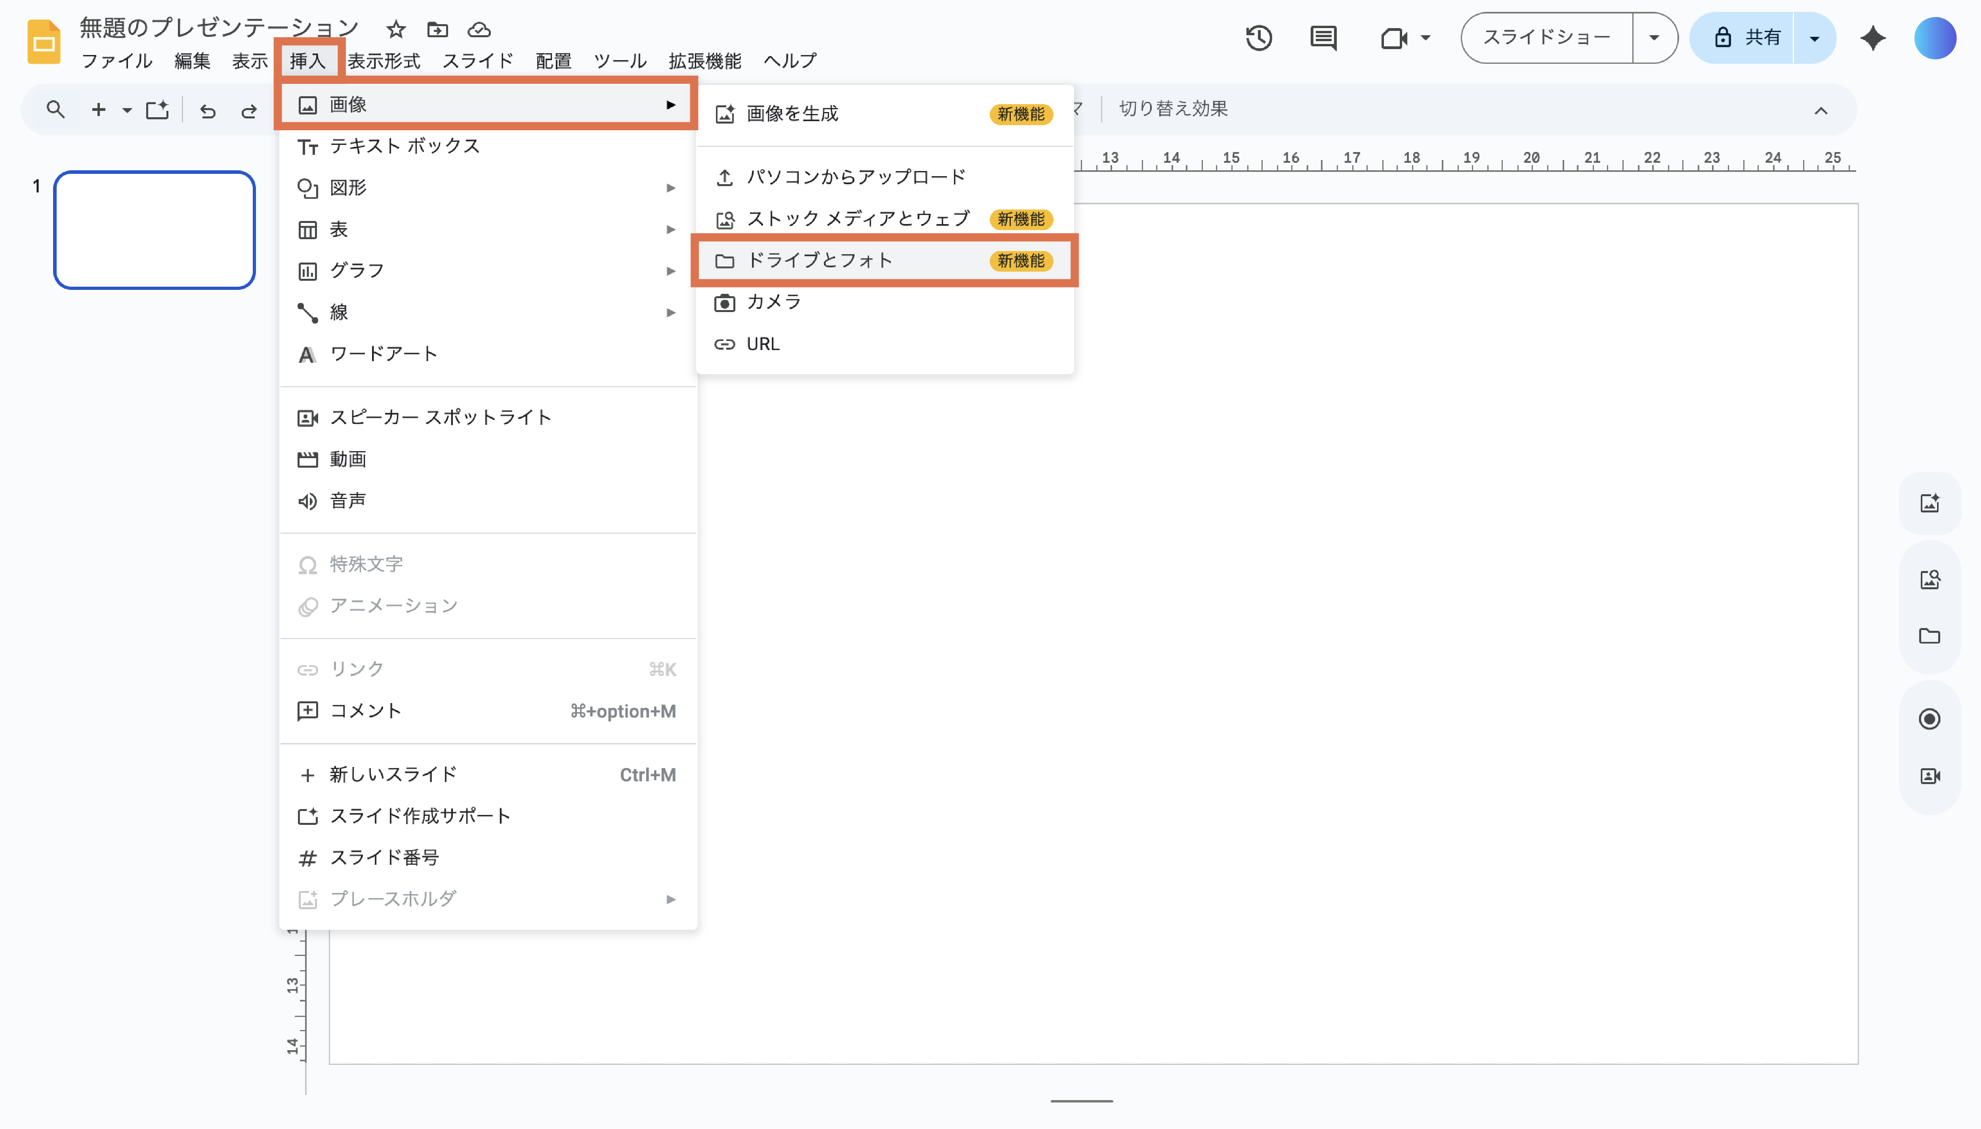Open new slide layout dropdown arrow
This screenshot has height=1129, width=1981.
126,110
